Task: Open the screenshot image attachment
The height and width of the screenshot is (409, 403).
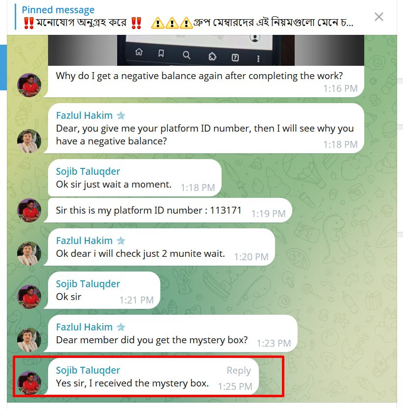Action: pyautogui.click(x=206, y=51)
